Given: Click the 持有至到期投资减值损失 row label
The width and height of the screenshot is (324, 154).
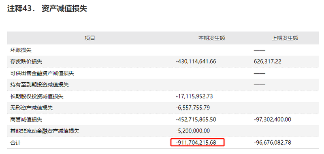Looking at the screenshot, I should (x=39, y=85).
